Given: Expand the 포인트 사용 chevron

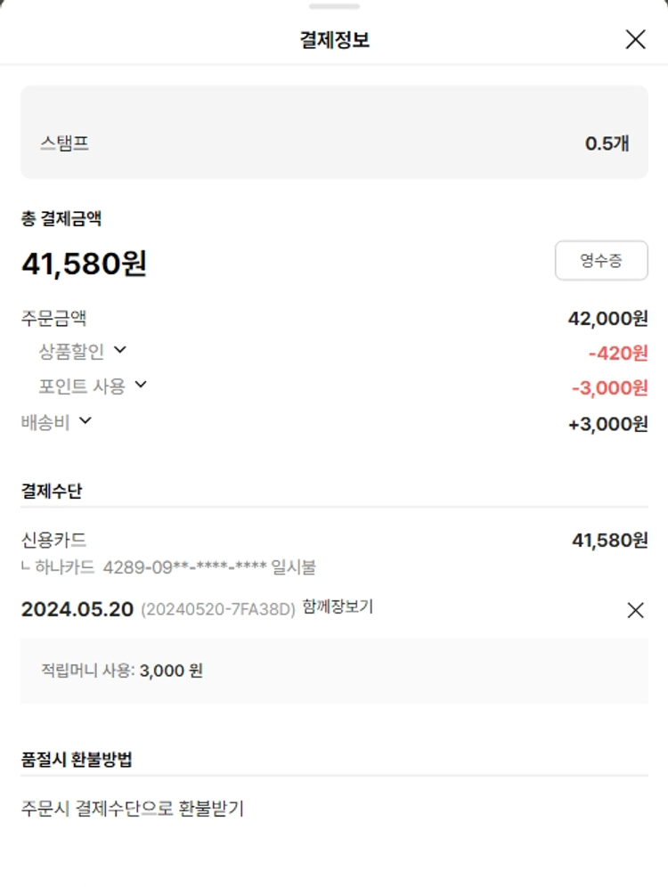Looking at the screenshot, I should (x=140, y=385).
